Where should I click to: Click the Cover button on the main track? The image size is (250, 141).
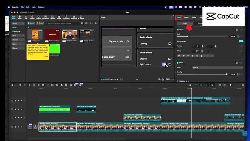(35, 127)
